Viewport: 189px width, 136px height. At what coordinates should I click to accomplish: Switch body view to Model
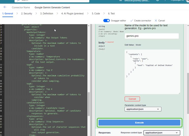138,45
